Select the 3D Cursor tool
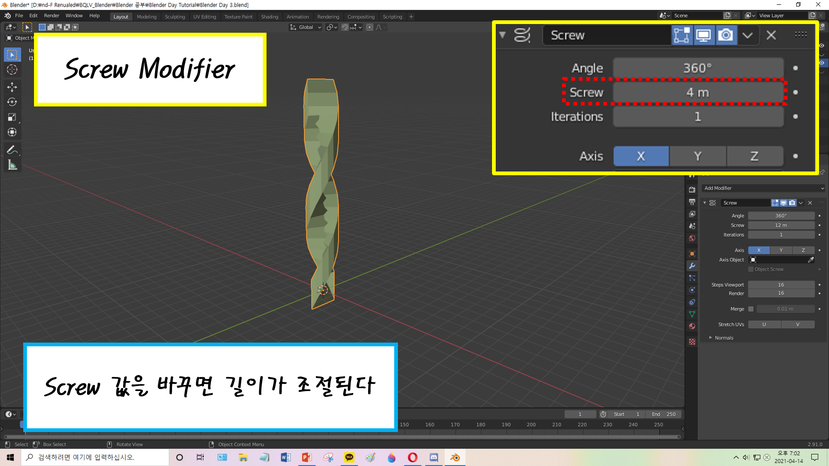This screenshot has height=466, width=829. click(x=12, y=70)
